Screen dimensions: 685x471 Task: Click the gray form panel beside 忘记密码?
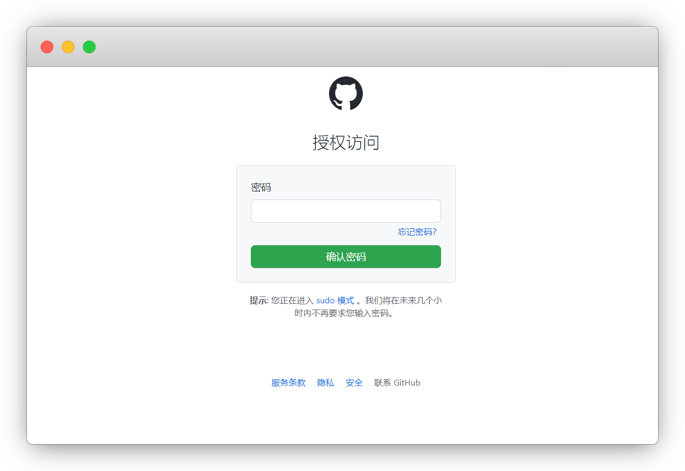tap(317, 233)
